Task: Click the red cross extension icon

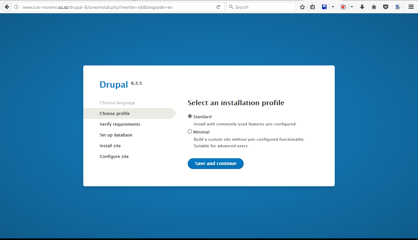Action: 343,7
